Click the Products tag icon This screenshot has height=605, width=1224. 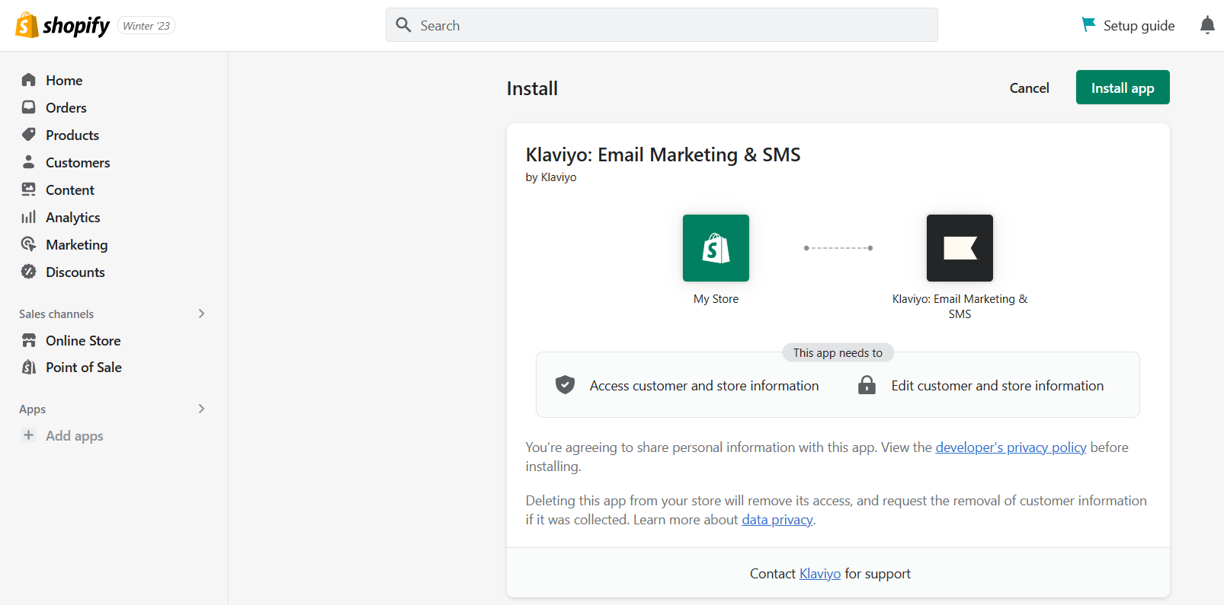pos(29,135)
